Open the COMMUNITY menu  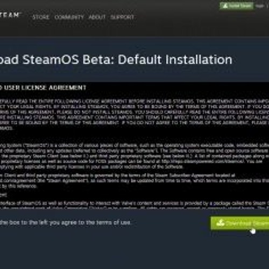point(69,17)
